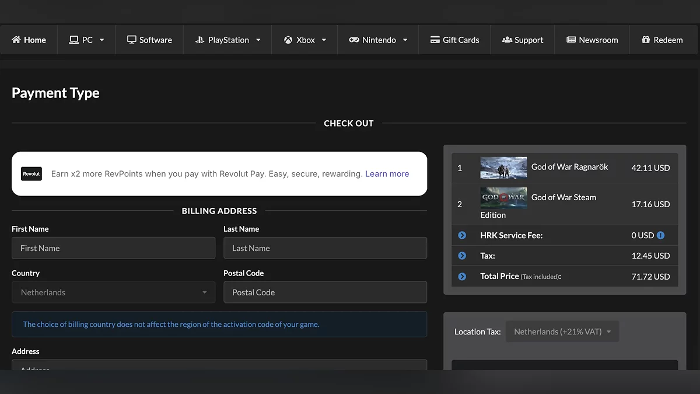Click the HRK Service Fee info icon

point(660,235)
